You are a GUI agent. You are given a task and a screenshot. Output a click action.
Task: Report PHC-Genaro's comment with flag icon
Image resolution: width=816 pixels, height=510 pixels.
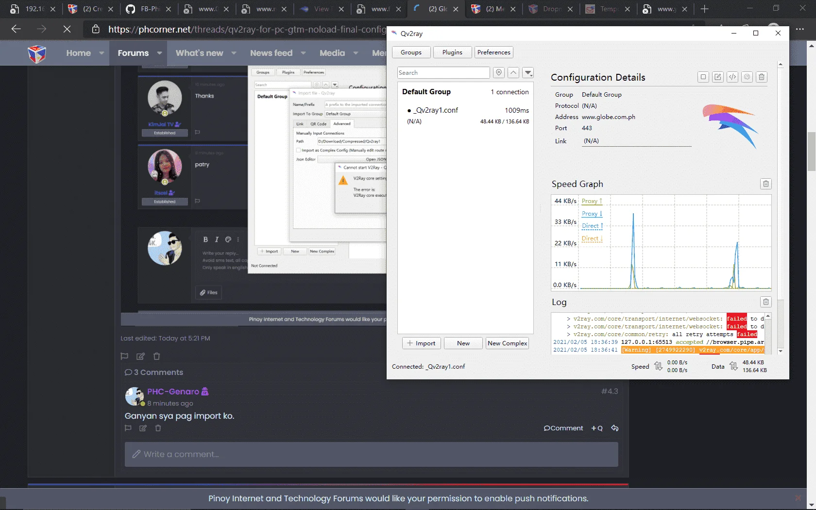128,428
